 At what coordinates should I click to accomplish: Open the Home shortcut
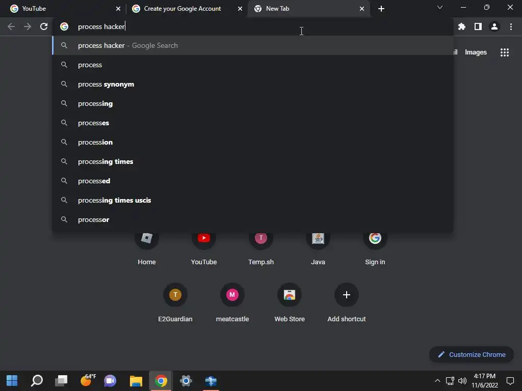tap(146, 248)
